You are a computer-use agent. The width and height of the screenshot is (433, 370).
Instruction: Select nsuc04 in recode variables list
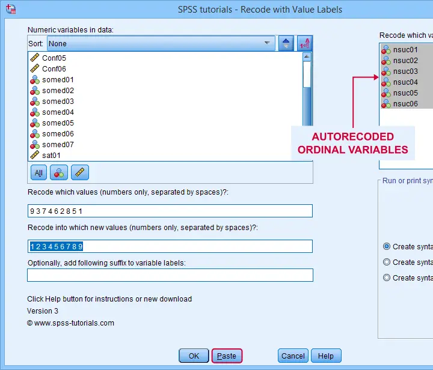point(407,82)
